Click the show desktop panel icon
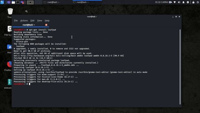This screenshot has height=113, width=200. pyautogui.click(x=9, y=2)
